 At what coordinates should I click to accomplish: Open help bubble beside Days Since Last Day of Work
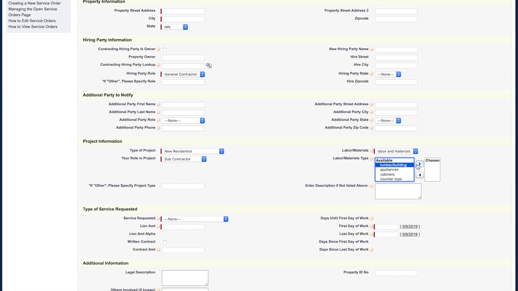point(372,250)
